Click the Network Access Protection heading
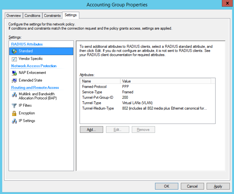 [x=34, y=66]
